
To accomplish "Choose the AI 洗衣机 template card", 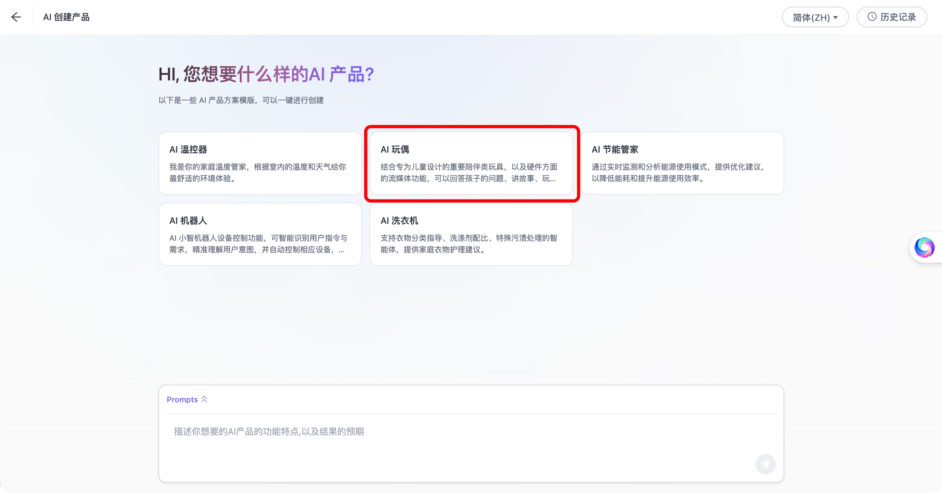I will [471, 234].
